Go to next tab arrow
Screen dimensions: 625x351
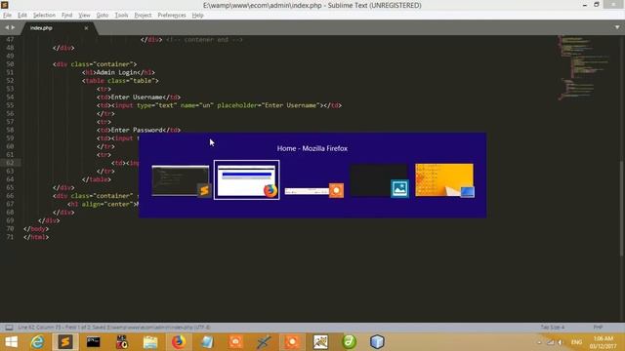tap(13, 27)
